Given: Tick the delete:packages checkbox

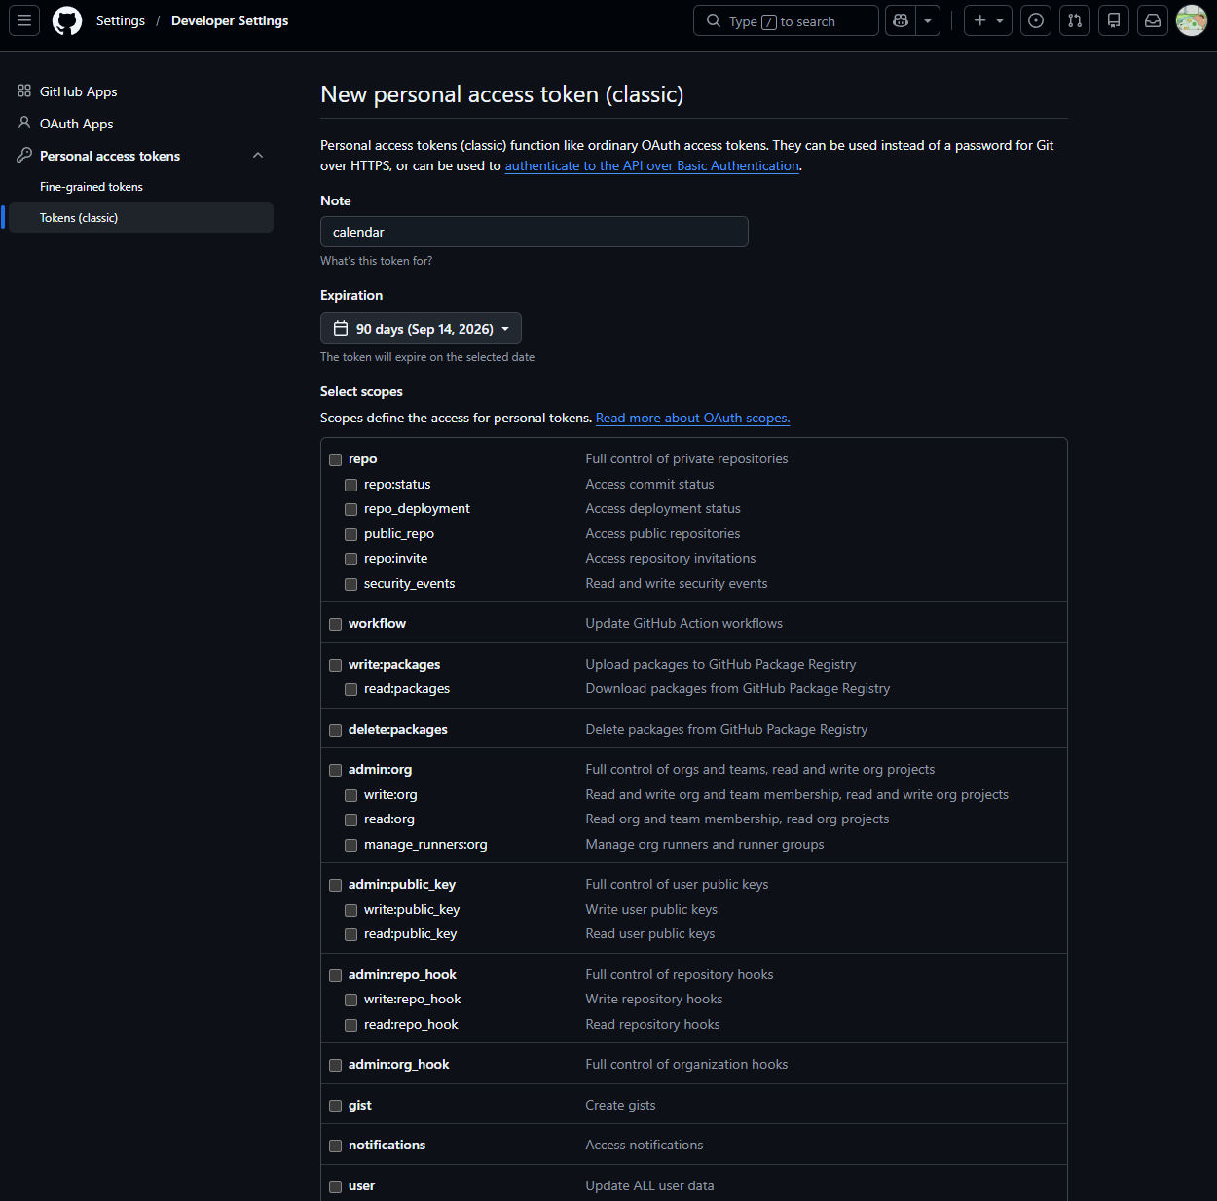Looking at the screenshot, I should (x=335, y=730).
